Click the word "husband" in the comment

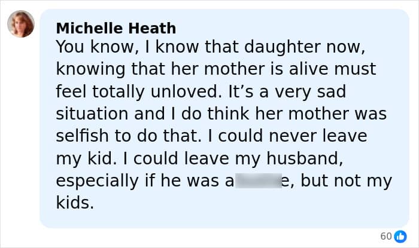pos(310,158)
